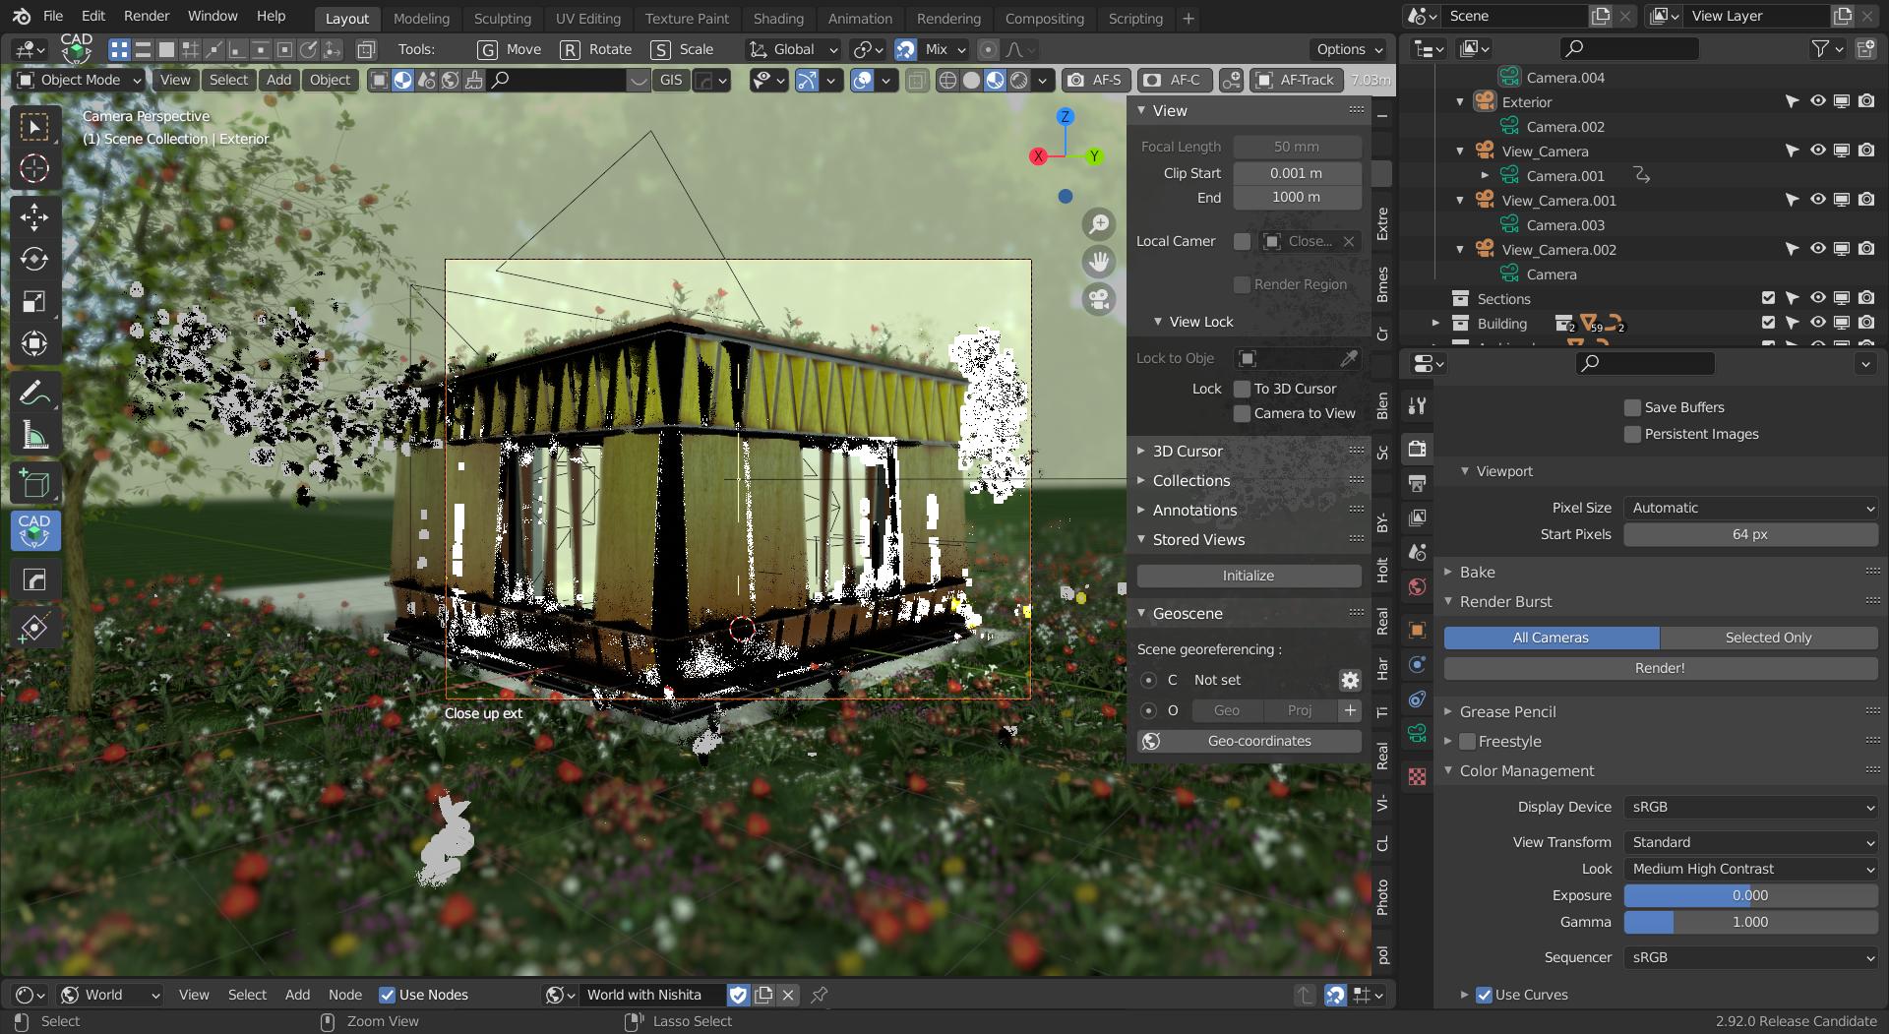Click the Geoscene settings gear icon
This screenshot has width=1889, height=1034.
pos(1350,680)
